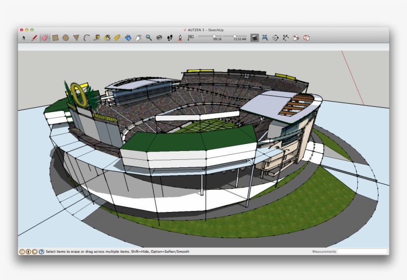
Task: Click the shadow date slider at 09/16
Action: [214, 36]
